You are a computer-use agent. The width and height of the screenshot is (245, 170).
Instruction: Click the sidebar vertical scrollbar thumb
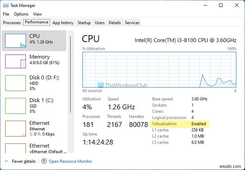[70, 75]
